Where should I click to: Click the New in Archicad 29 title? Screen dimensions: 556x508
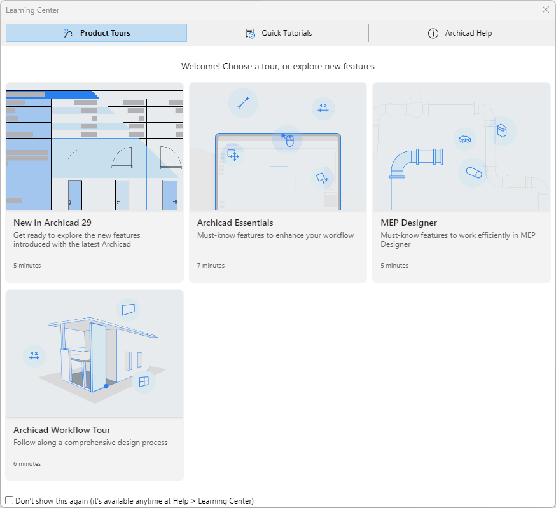(x=52, y=223)
